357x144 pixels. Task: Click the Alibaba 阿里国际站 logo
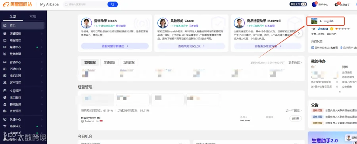[17, 4]
